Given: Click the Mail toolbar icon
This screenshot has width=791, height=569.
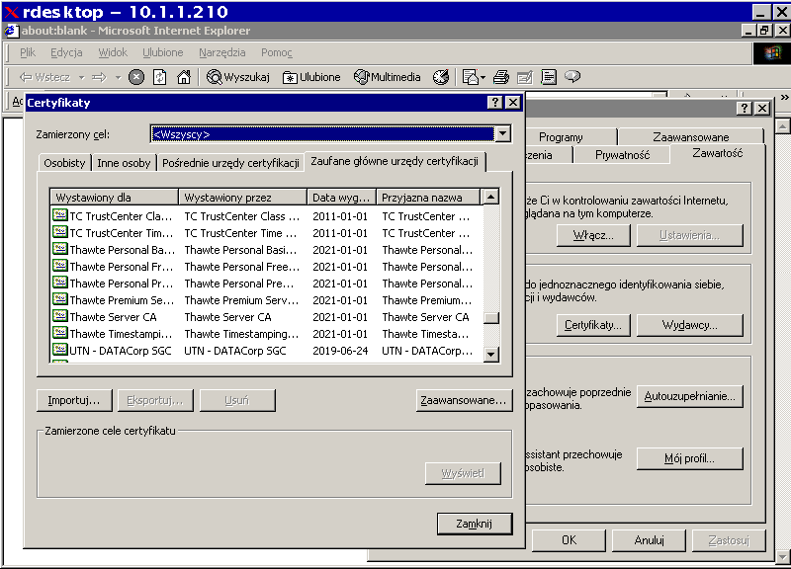Looking at the screenshot, I should [471, 77].
